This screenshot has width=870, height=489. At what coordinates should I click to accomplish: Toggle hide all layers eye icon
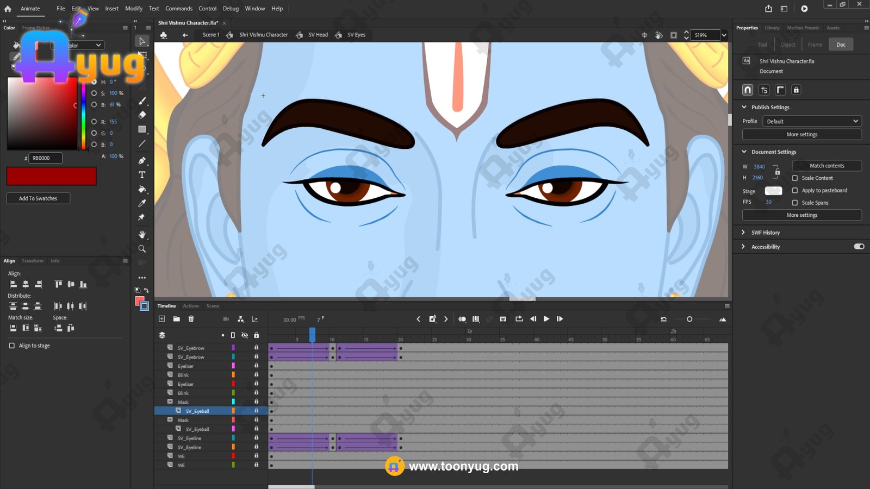click(245, 335)
